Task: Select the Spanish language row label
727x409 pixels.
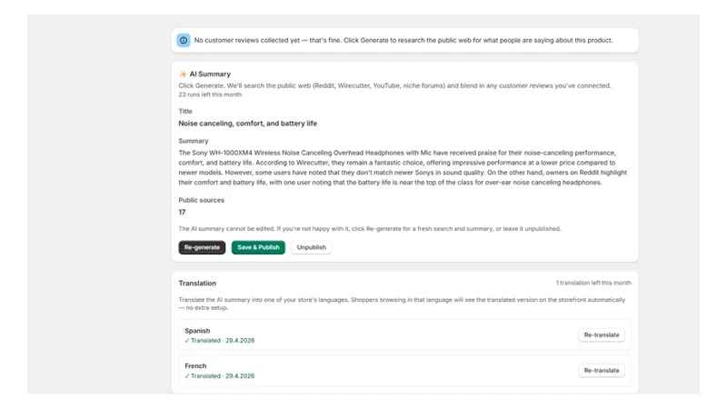Action: tap(197, 331)
